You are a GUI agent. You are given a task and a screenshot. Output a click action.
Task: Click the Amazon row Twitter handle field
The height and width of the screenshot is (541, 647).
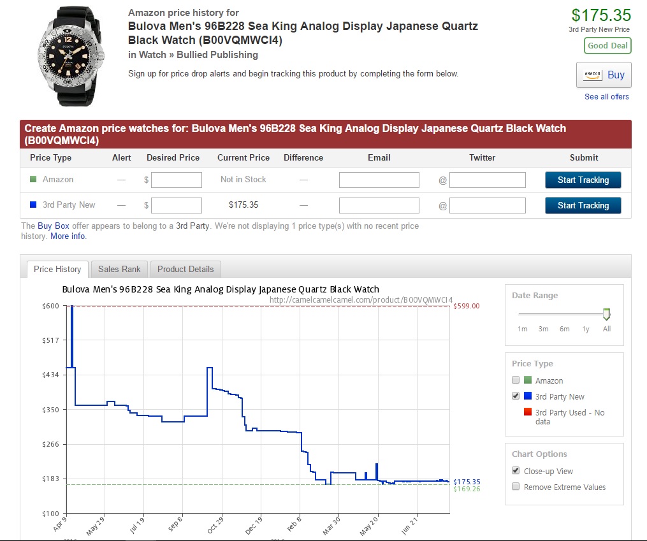(x=487, y=180)
